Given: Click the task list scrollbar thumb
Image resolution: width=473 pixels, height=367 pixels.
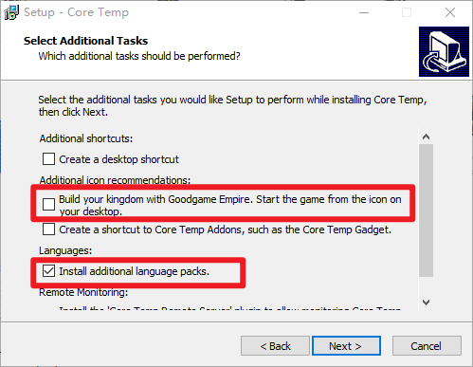Looking at the screenshot, I should [x=426, y=211].
